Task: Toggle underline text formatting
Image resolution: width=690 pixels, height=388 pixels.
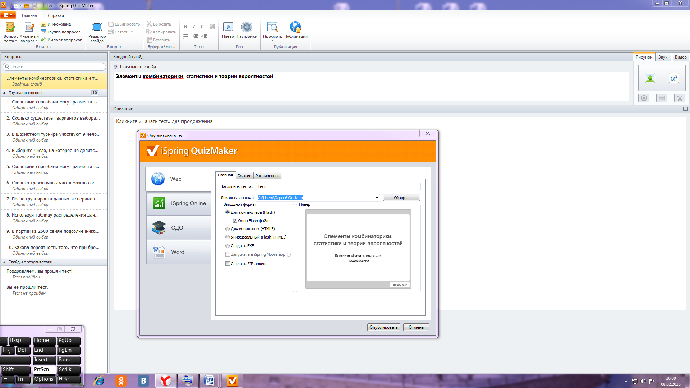Action: 202,27
